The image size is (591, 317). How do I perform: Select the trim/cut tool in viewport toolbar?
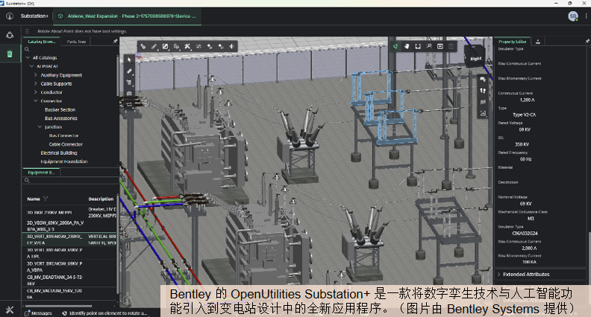[187, 46]
